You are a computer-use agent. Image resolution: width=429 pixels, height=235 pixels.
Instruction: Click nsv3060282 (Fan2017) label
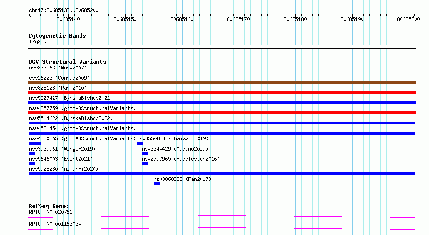click(182, 179)
